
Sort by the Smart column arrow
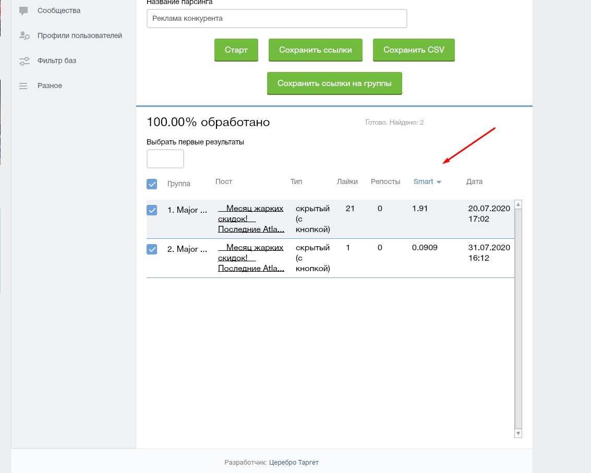tap(439, 182)
